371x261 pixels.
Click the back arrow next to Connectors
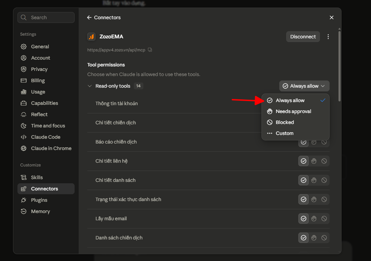(x=89, y=17)
